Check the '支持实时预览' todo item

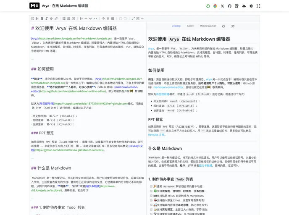click(x=151, y=210)
